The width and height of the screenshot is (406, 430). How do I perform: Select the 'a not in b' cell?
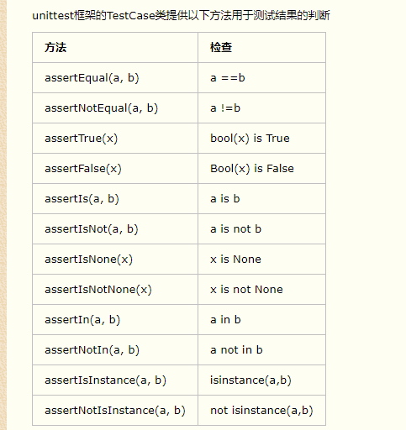261,350
